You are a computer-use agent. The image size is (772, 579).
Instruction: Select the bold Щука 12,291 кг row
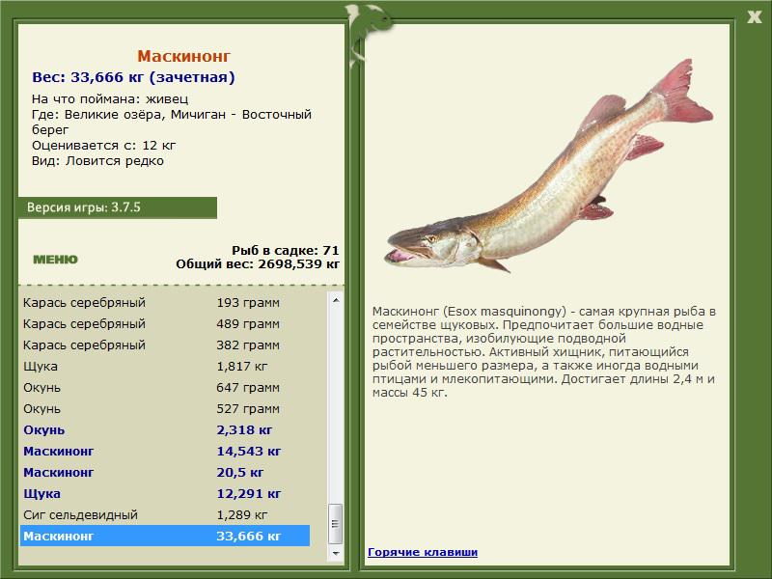165,493
